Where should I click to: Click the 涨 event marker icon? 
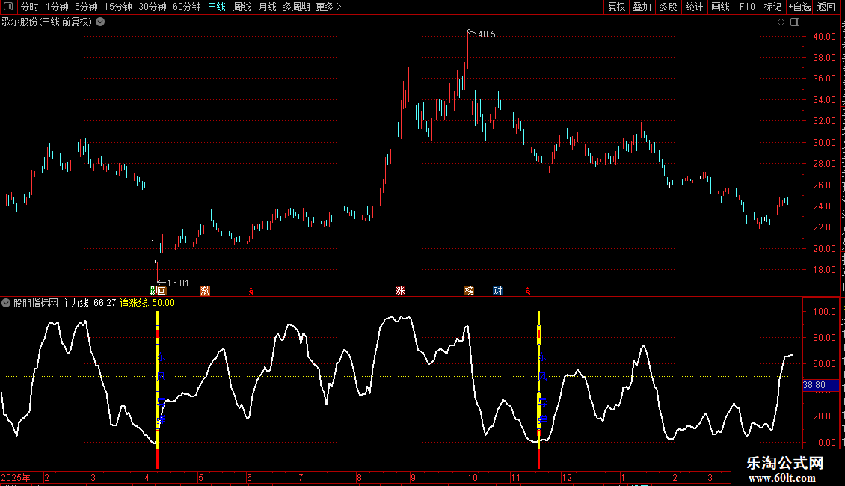pyautogui.click(x=400, y=291)
